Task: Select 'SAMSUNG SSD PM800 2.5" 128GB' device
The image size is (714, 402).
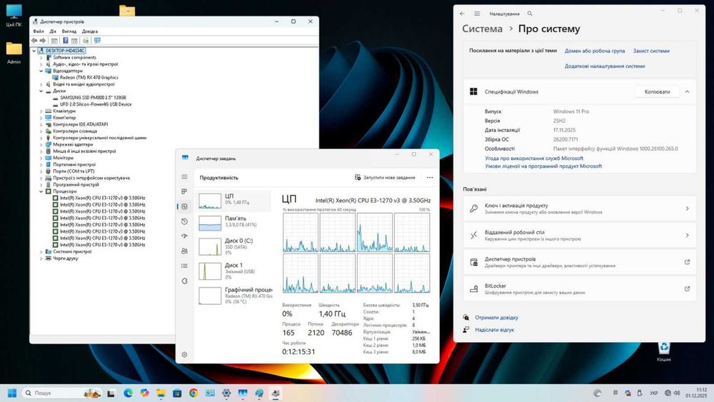Action: pyautogui.click(x=93, y=98)
